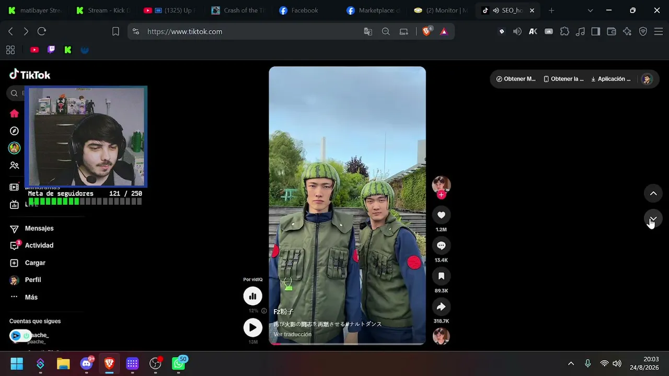The height and width of the screenshot is (376, 669).
Task: Open WhatsApp from the taskbar
Action: (x=179, y=363)
